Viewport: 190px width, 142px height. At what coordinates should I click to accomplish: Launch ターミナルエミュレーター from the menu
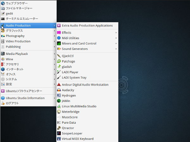pos(28,19)
